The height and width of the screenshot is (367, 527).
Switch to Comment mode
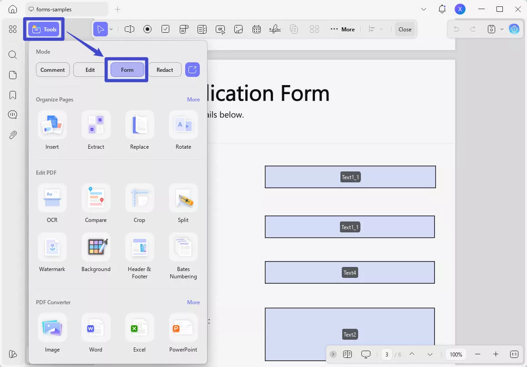(52, 70)
